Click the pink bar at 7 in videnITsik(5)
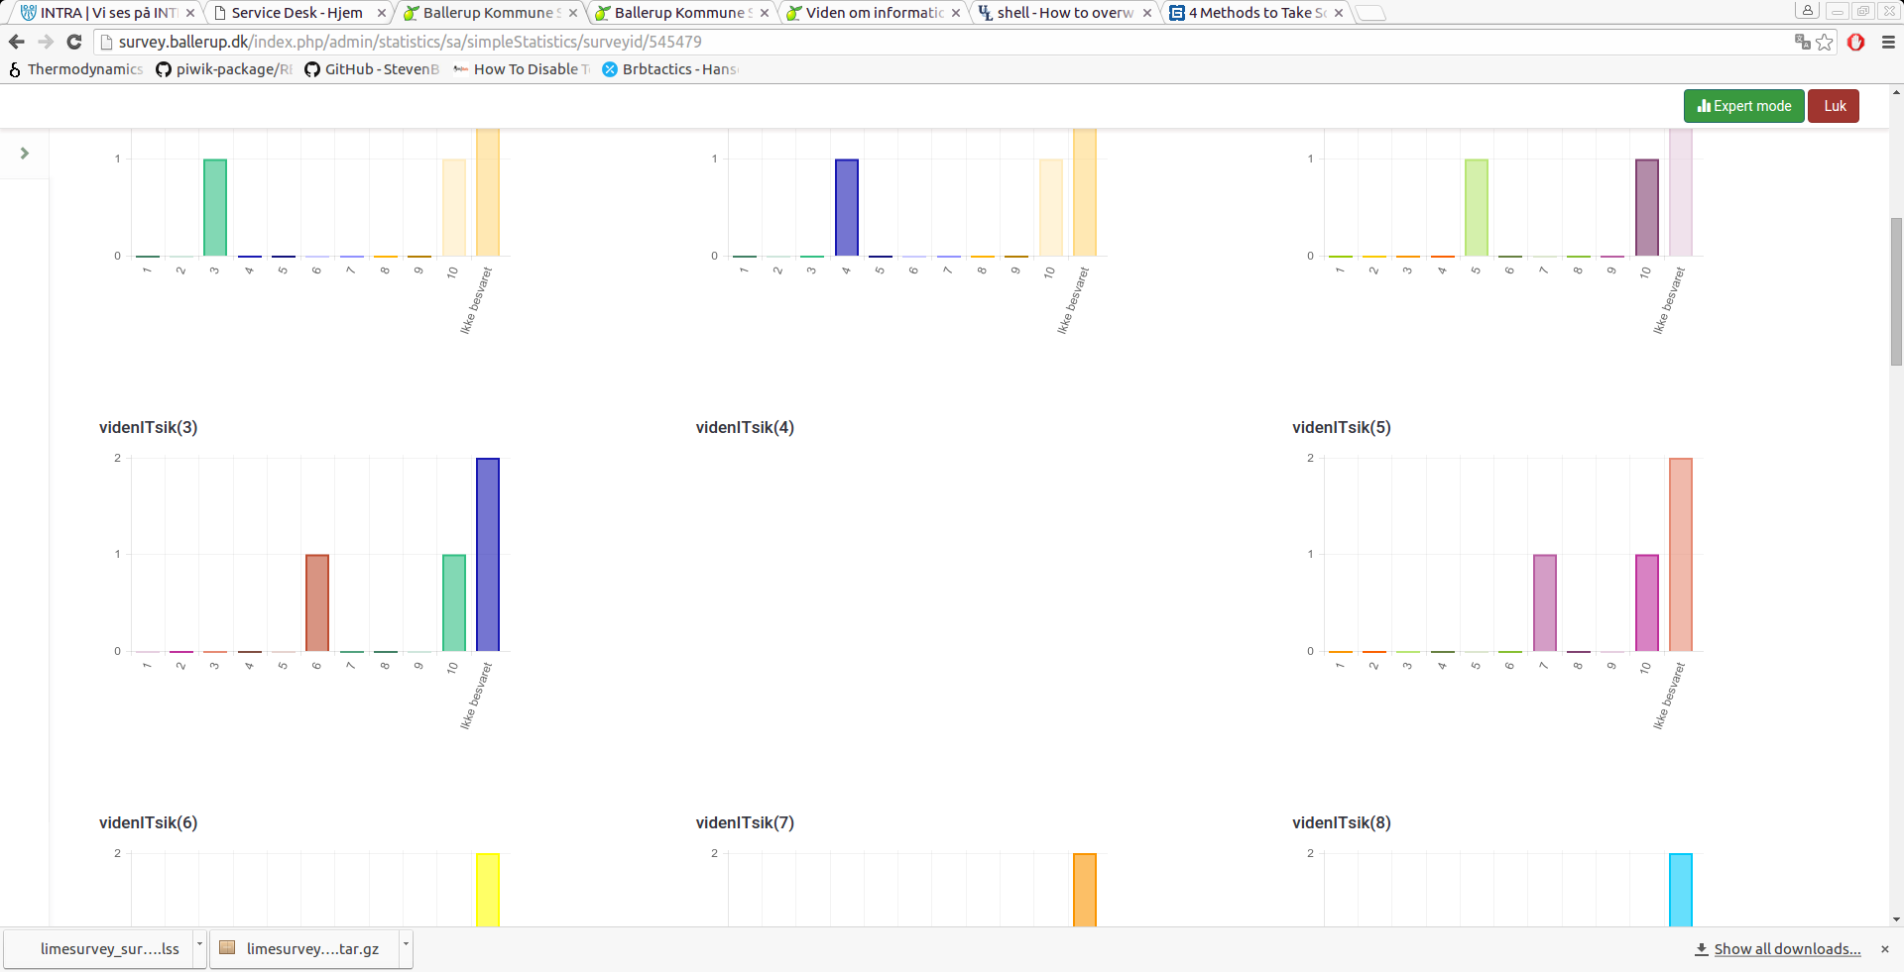Viewport: 1904px width, 972px height. point(1545,603)
